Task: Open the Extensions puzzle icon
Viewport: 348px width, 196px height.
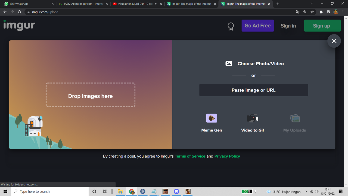Action: [x=321, y=12]
